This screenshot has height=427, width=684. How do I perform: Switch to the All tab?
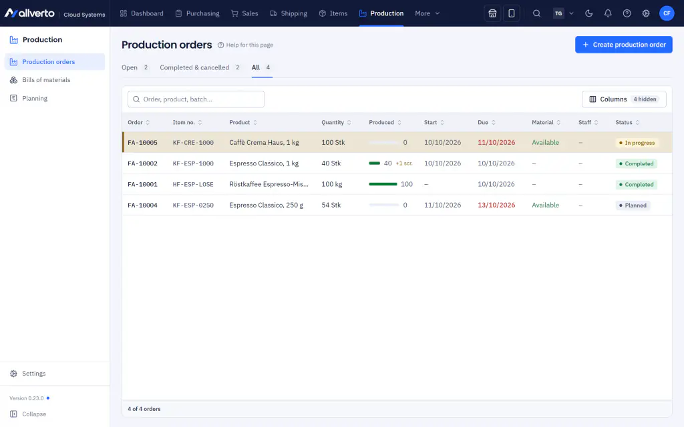pyautogui.click(x=262, y=67)
